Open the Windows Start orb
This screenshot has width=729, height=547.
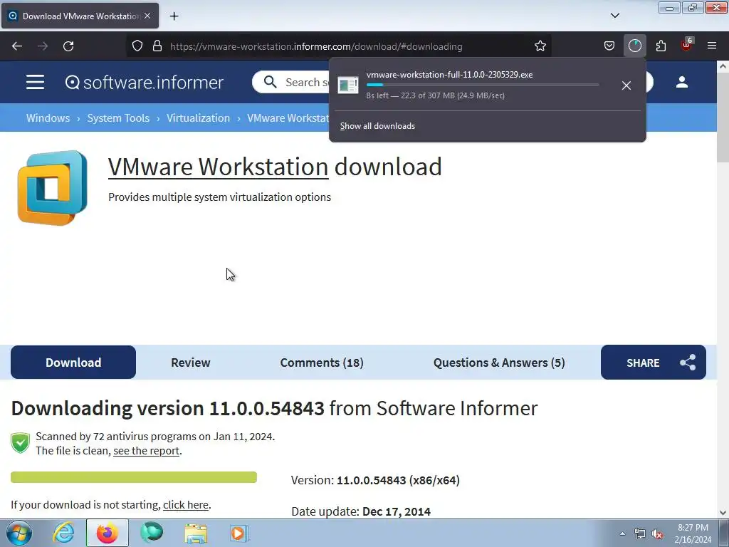coord(19,533)
